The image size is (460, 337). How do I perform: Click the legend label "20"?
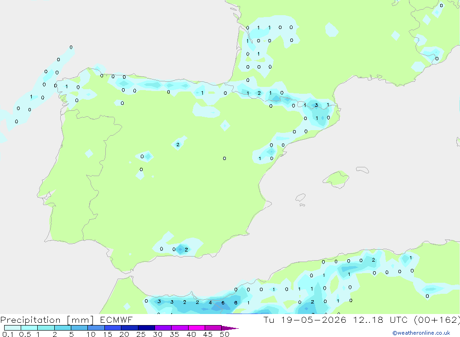124,334
